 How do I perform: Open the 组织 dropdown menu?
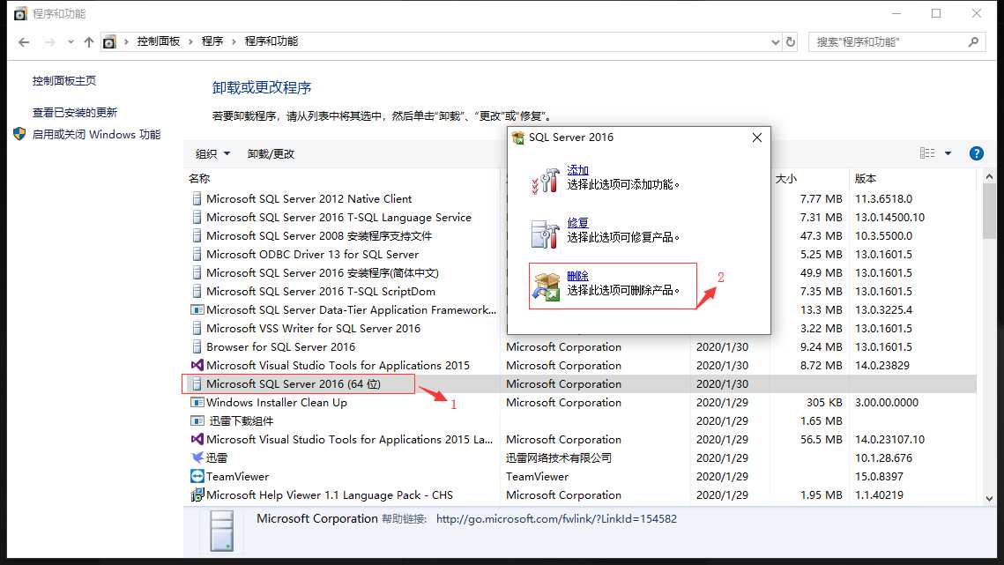[x=212, y=153]
